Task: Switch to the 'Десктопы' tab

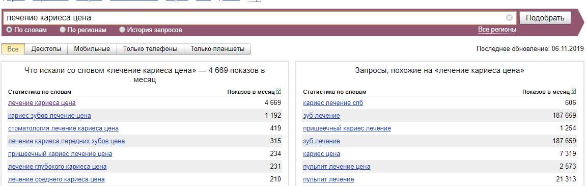Action: 46,49
